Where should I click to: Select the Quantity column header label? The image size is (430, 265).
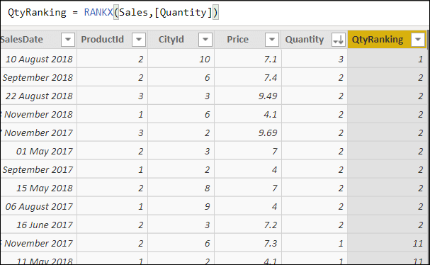(x=305, y=40)
